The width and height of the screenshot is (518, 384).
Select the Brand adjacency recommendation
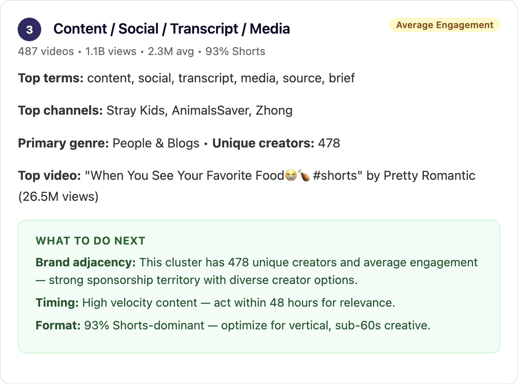[x=256, y=271]
